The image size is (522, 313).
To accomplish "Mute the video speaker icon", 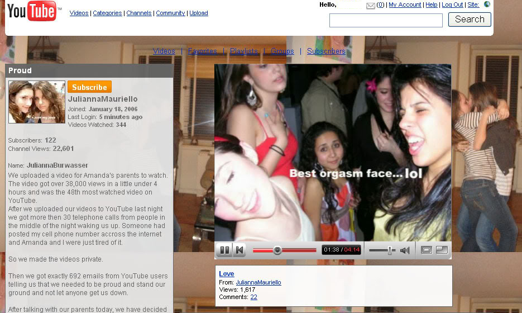I will tap(405, 250).
